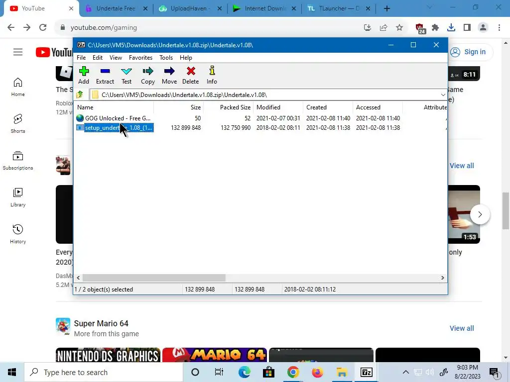Viewport: 510px width, 382px height.
Task: Click the scroll right arrow in 7-Zip
Action: [x=442, y=278]
